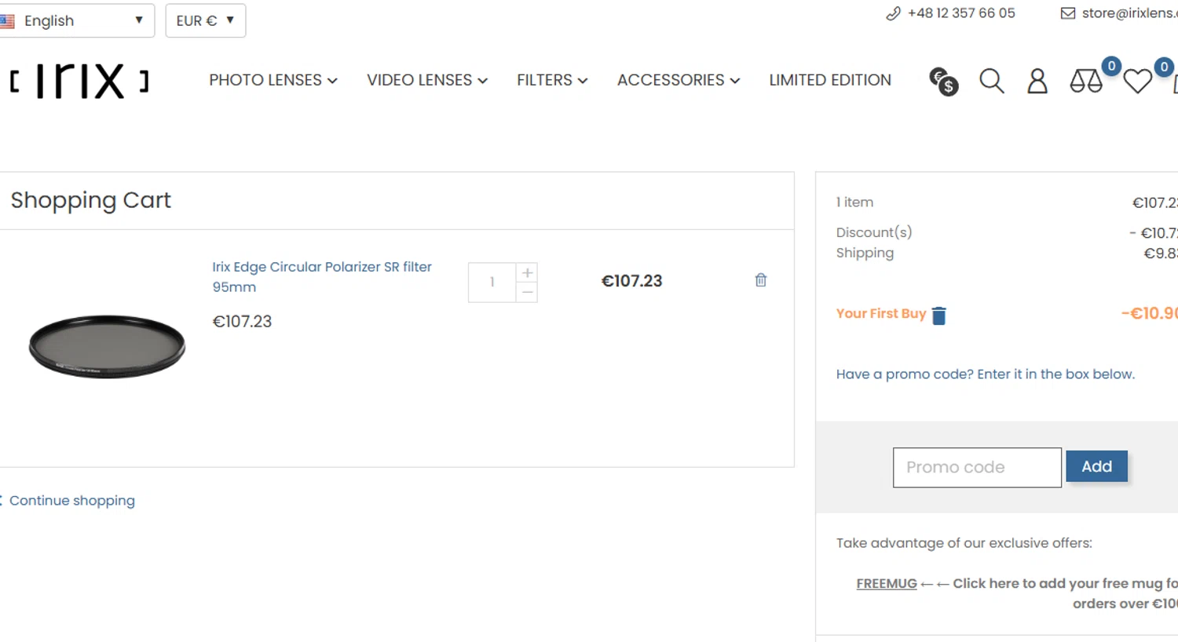Increase item quantity with plus button
Screen dimensions: 1178x642
(x=528, y=272)
